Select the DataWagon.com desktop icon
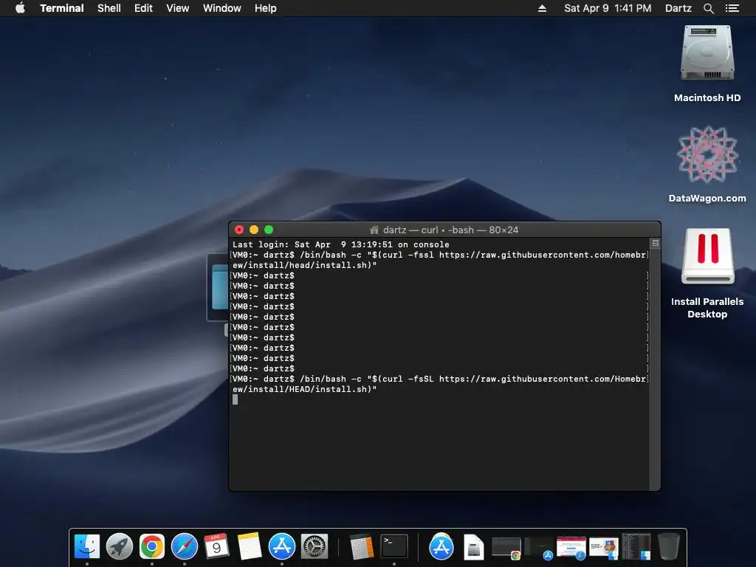756x567 pixels. pos(707,154)
